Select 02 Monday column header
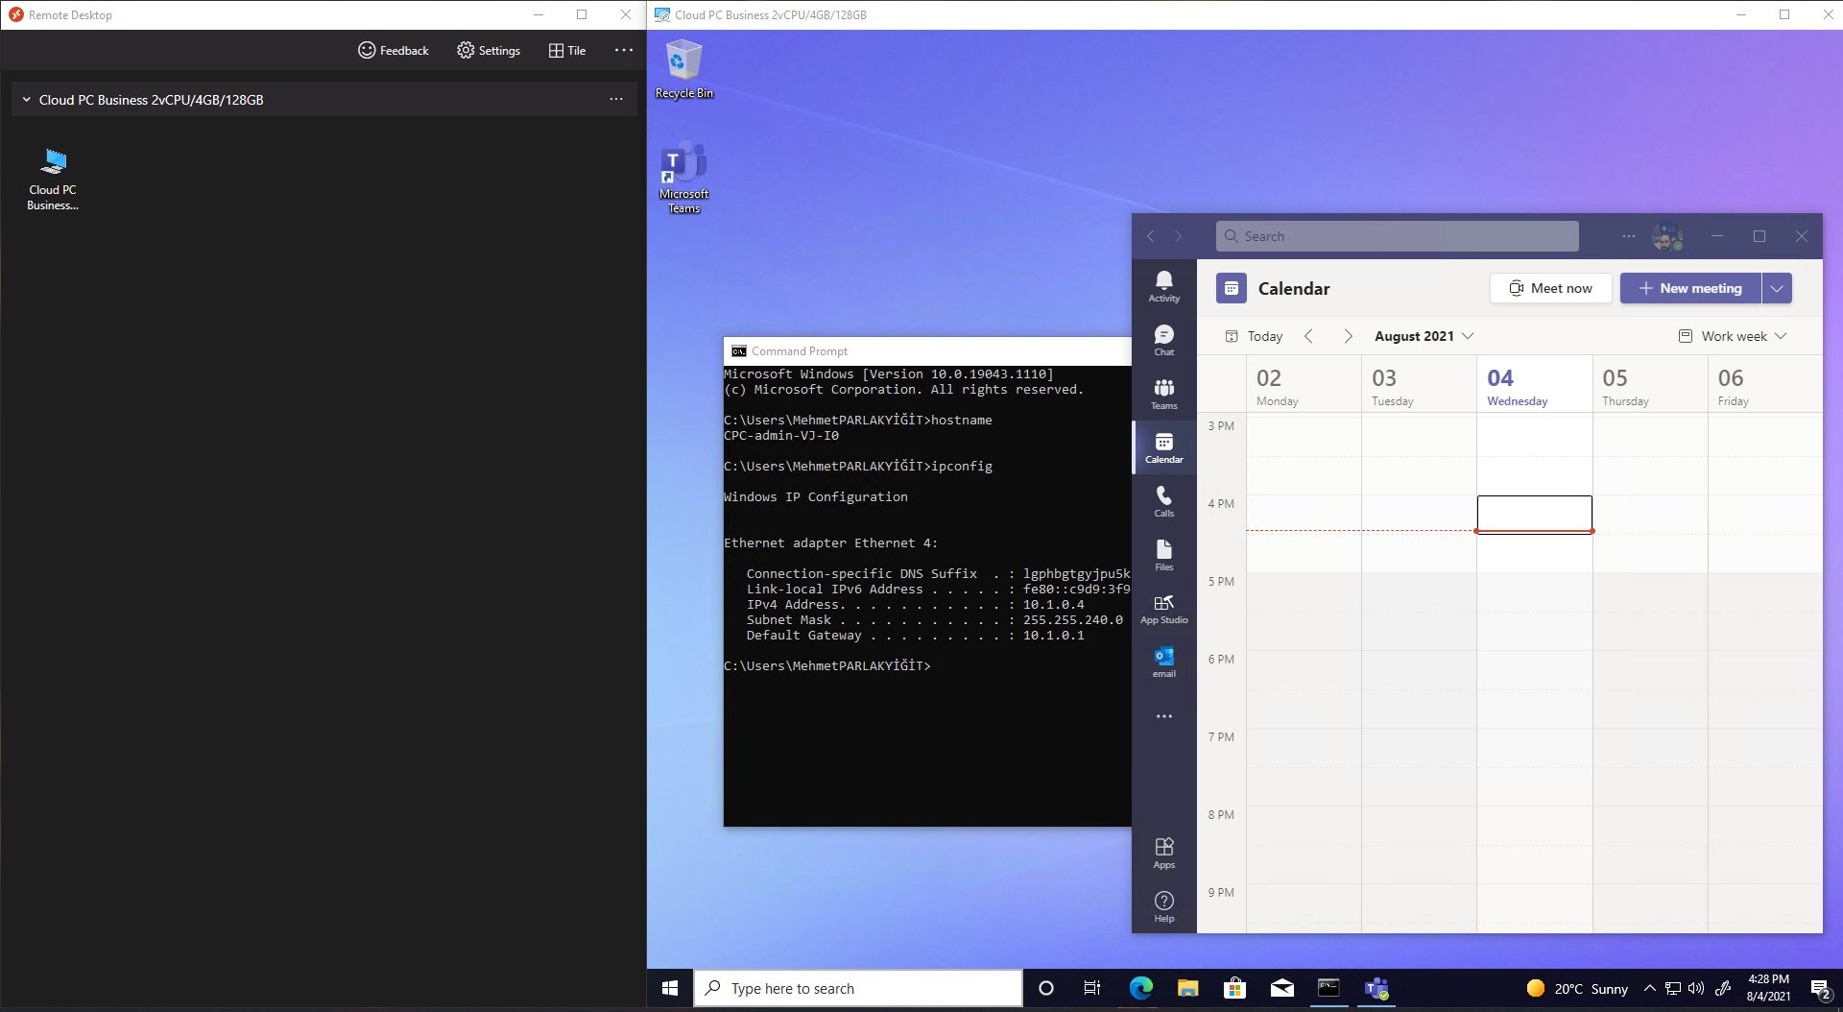The width and height of the screenshot is (1843, 1012). coord(1304,386)
